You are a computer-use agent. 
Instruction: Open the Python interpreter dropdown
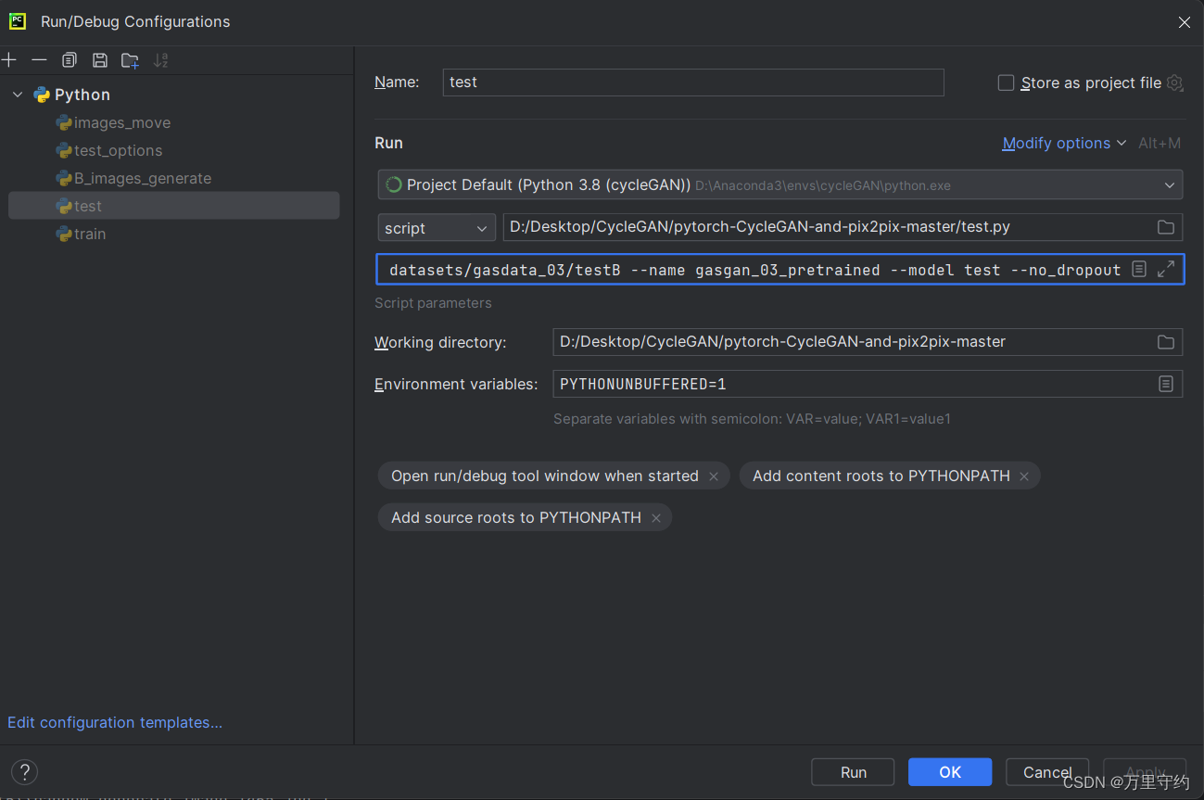[780, 184]
